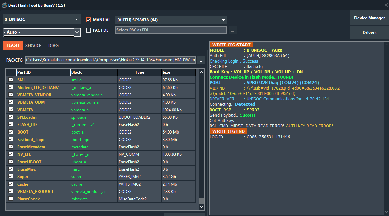Viewport: 389px width, 216px height.
Task: Click the PAC/CFG file path field
Action: click(x=110, y=60)
